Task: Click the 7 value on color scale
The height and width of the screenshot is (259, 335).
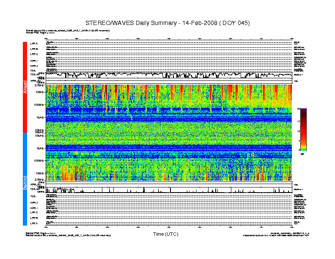Action: (299, 141)
